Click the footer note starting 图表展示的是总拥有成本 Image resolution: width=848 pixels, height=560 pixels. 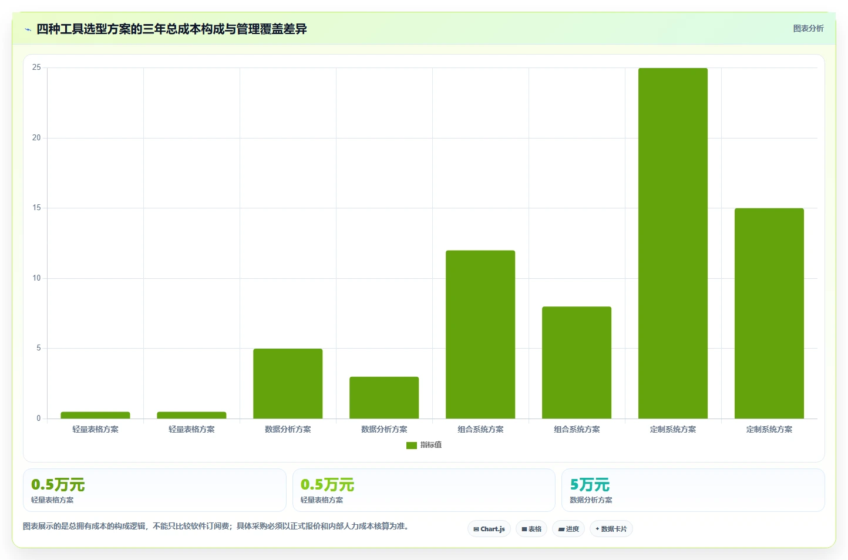click(x=216, y=526)
